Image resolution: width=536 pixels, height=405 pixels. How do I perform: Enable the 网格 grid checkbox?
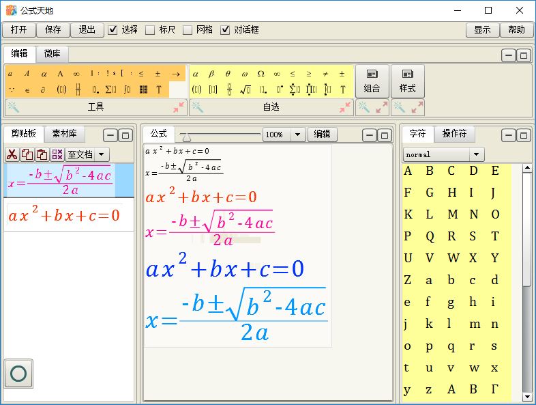188,30
